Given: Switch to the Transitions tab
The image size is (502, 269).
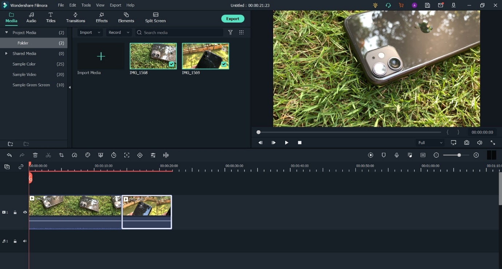Looking at the screenshot, I should 76,17.
